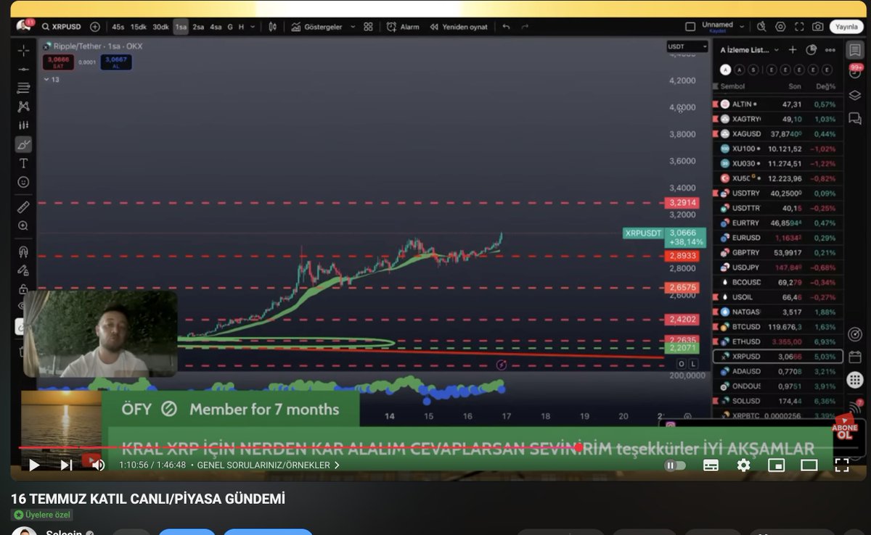Redo chart action

click(525, 27)
